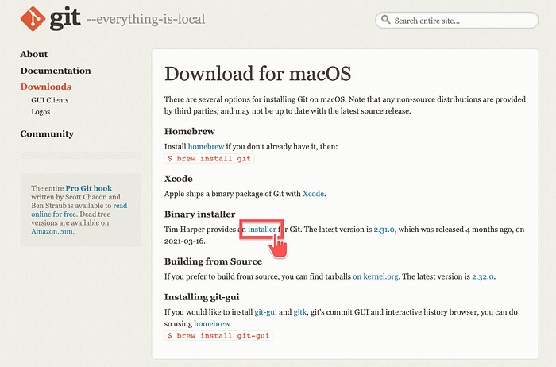Open GUI Clients under Downloads
Viewport: 556px width, 367px height.
(49, 100)
